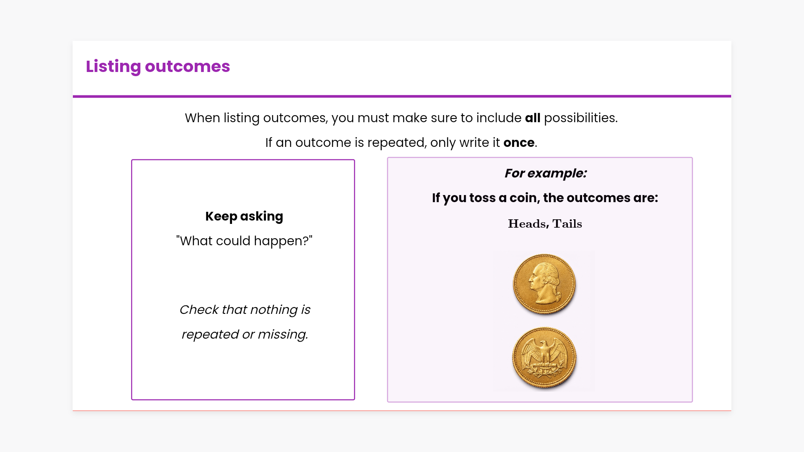This screenshot has width=804, height=452.
Task: Click the purple divider line under the title
Action: point(402,96)
